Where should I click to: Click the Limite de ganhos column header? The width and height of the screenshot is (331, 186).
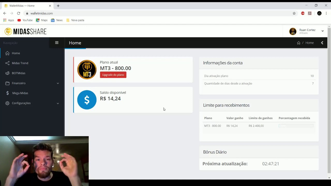260,118
